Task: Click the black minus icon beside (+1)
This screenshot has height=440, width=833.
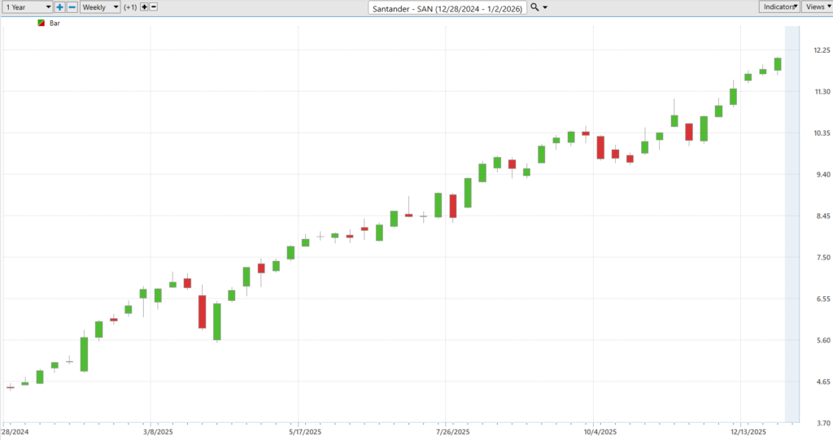Action: [x=155, y=7]
